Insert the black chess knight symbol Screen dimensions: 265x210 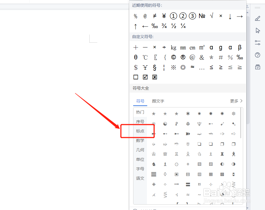(154, 164)
